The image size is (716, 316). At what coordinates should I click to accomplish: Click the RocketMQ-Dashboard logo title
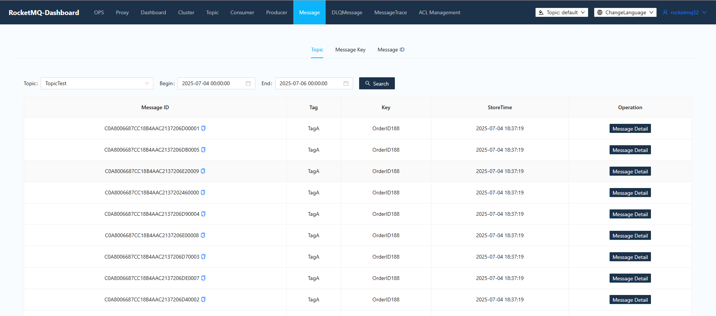(x=44, y=12)
